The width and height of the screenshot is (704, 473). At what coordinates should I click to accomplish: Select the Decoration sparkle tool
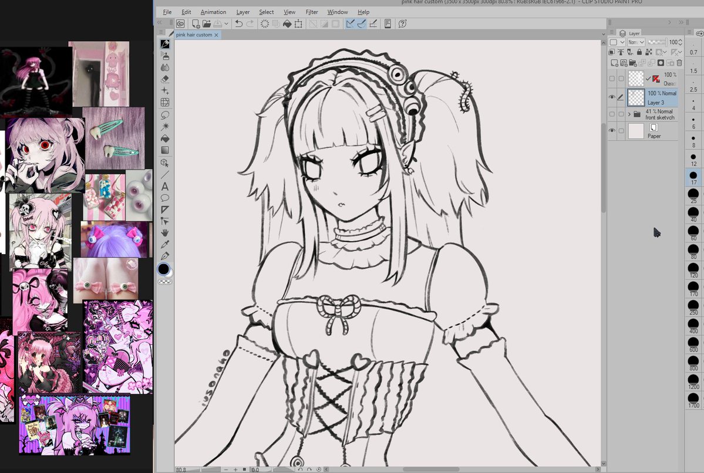pos(165,90)
